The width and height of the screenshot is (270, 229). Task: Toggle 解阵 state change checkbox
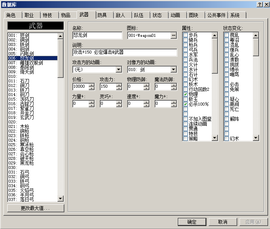click(x=227, y=119)
